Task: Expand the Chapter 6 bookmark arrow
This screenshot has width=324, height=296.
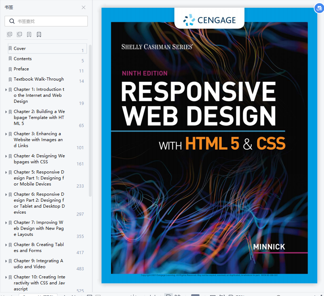Action: [x=6, y=195]
